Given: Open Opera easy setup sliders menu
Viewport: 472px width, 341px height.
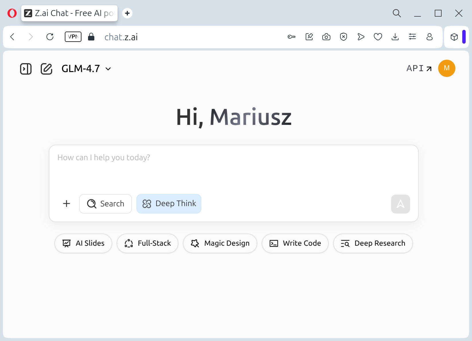Looking at the screenshot, I should [412, 37].
